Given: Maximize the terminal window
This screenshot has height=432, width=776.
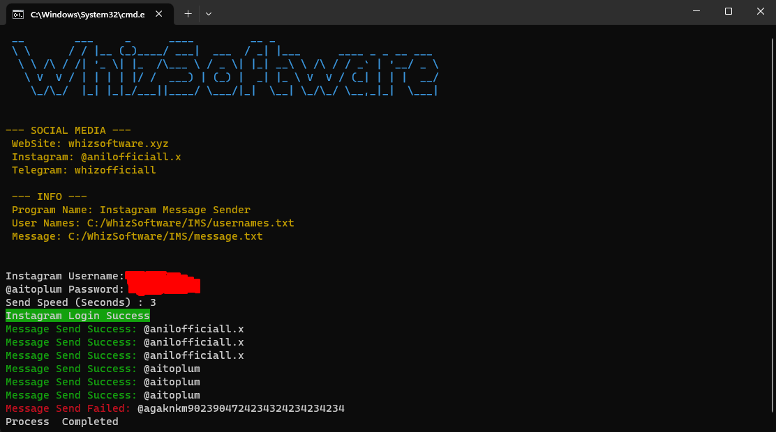Looking at the screenshot, I should pyautogui.click(x=729, y=11).
